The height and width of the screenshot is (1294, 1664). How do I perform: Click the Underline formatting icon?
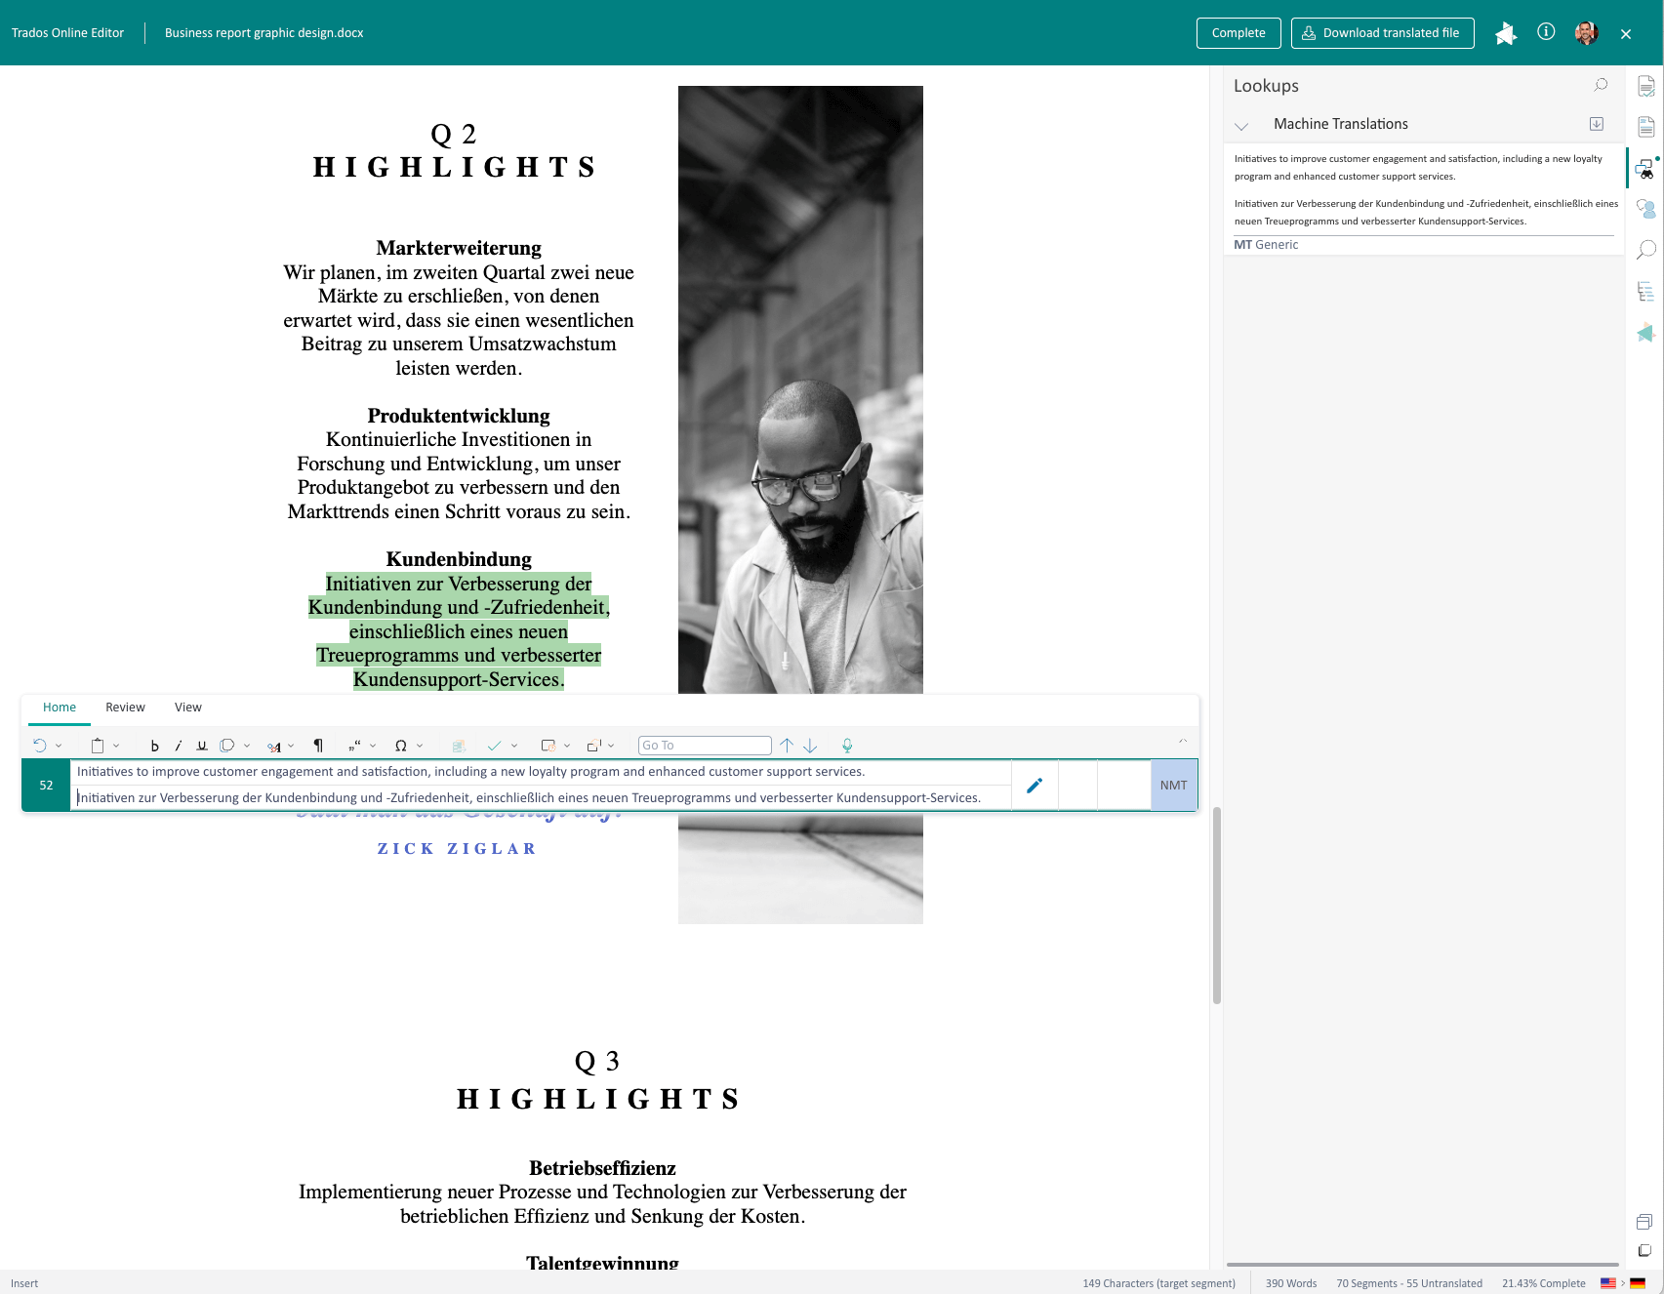coord(202,746)
